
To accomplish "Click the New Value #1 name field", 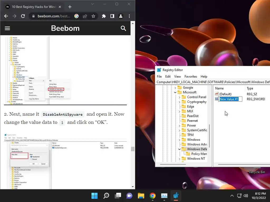I will pyautogui.click(x=230, y=99).
